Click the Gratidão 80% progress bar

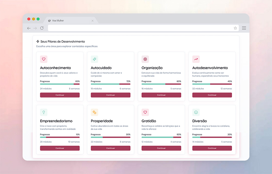tap(161, 137)
